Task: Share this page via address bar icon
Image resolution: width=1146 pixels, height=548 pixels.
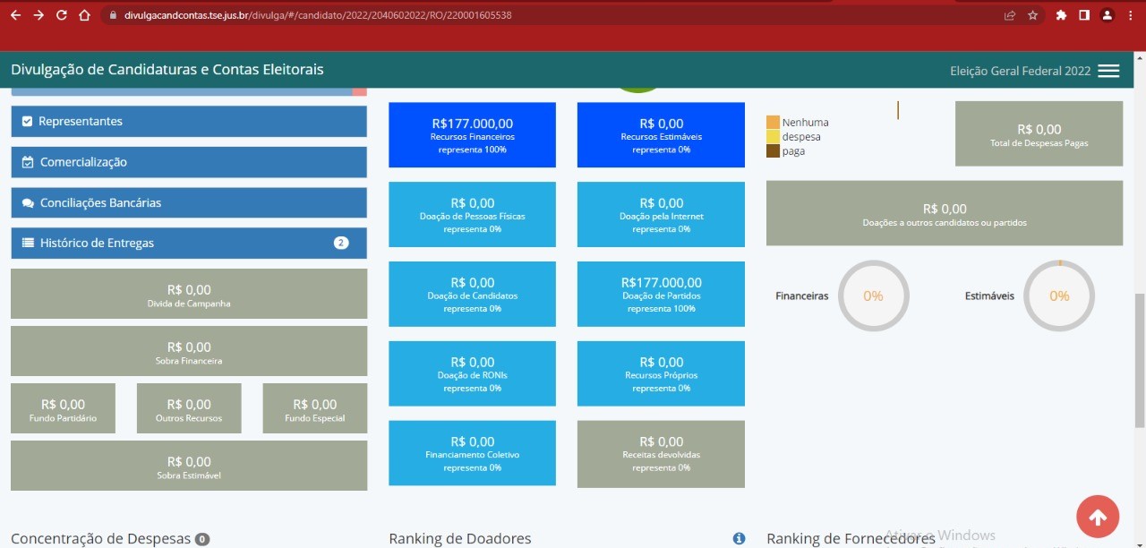Action: click(1010, 15)
